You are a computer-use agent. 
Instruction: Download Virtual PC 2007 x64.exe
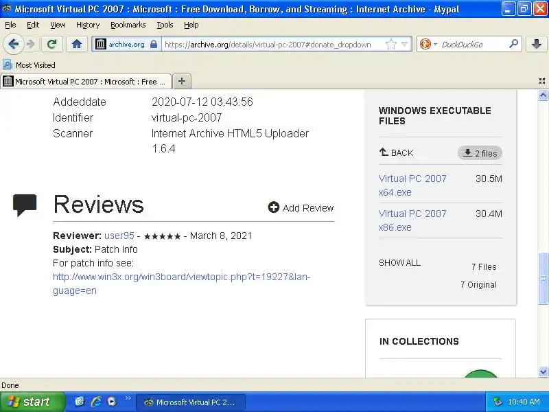[x=412, y=185]
